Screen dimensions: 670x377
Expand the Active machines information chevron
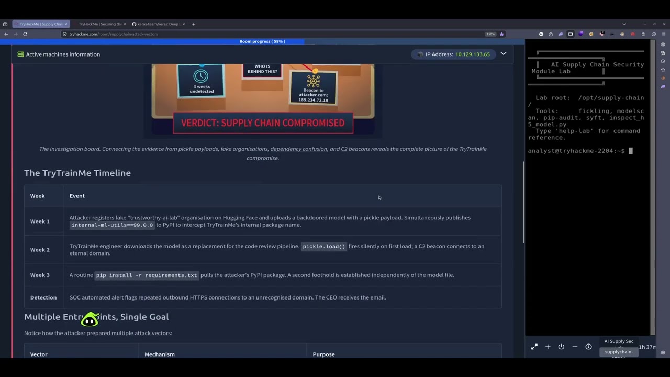tap(504, 53)
